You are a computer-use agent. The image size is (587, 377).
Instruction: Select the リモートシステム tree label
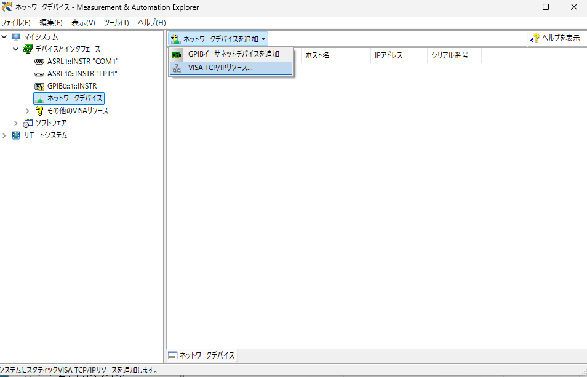[x=46, y=135]
